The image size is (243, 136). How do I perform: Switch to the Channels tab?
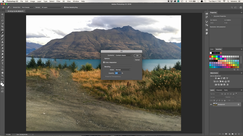(x=219, y=90)
